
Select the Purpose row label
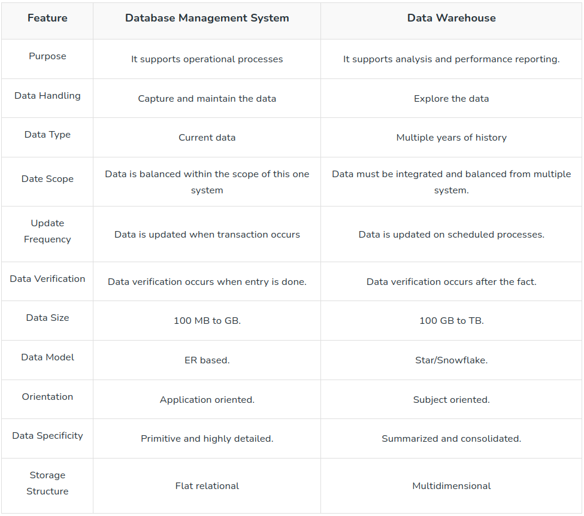[x=47, y=56]
